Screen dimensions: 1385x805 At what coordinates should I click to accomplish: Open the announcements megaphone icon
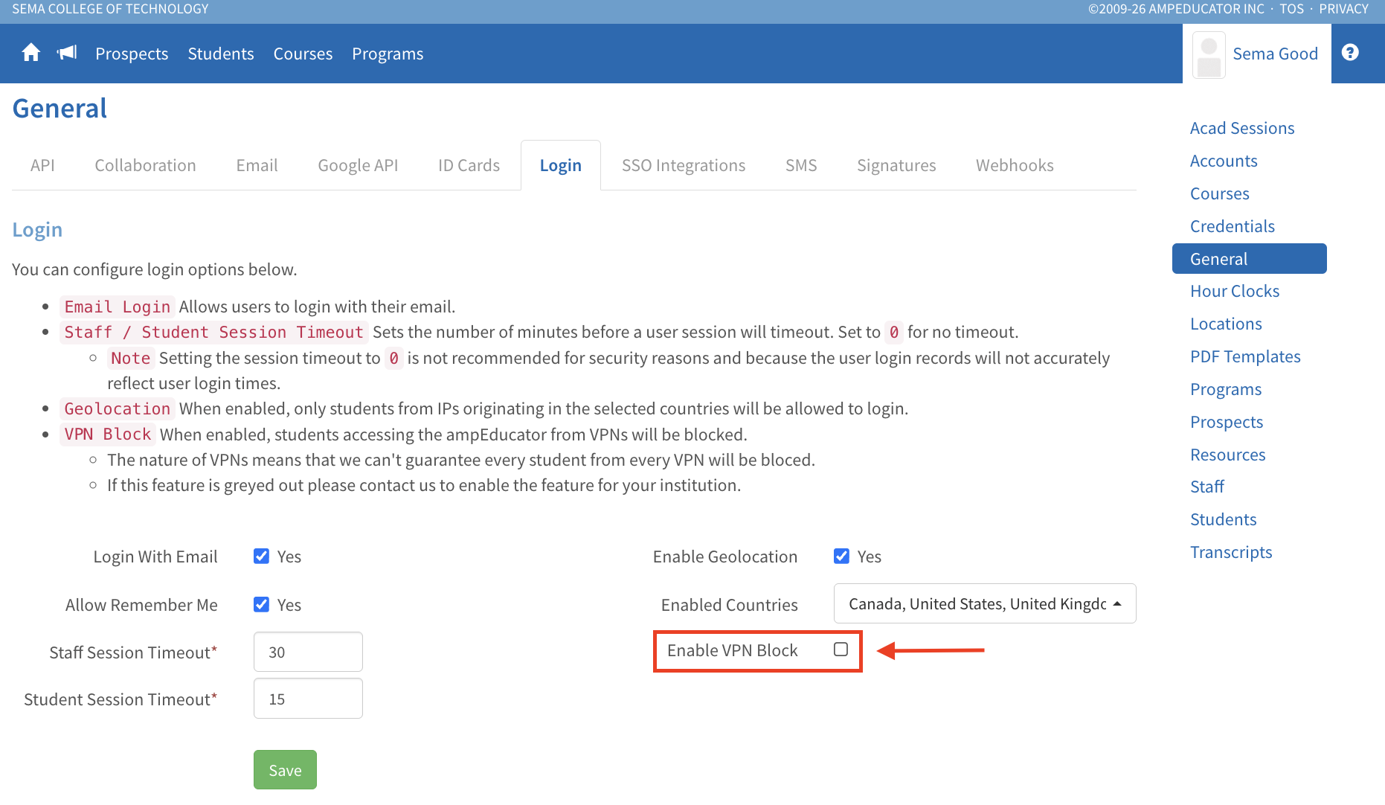click(x=67, y=53)
